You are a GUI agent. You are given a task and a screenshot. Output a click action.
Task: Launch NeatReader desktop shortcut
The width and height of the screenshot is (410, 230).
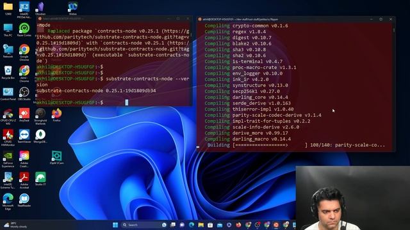[24, 200]
